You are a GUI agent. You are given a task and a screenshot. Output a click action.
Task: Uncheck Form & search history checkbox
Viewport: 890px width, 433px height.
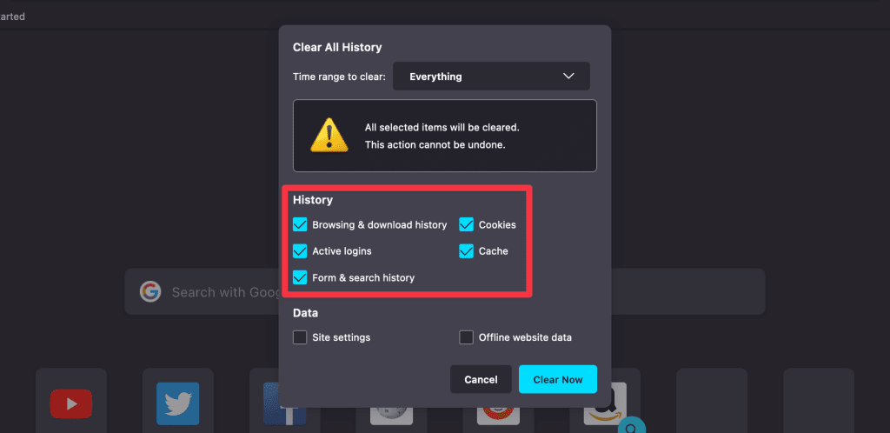(300, 277)
